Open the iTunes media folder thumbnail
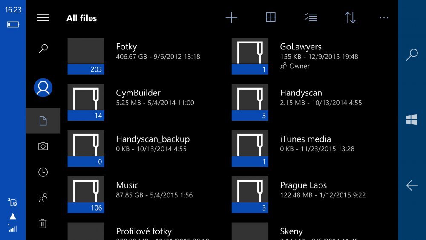 pyautogui.click(x=250, y=148)
